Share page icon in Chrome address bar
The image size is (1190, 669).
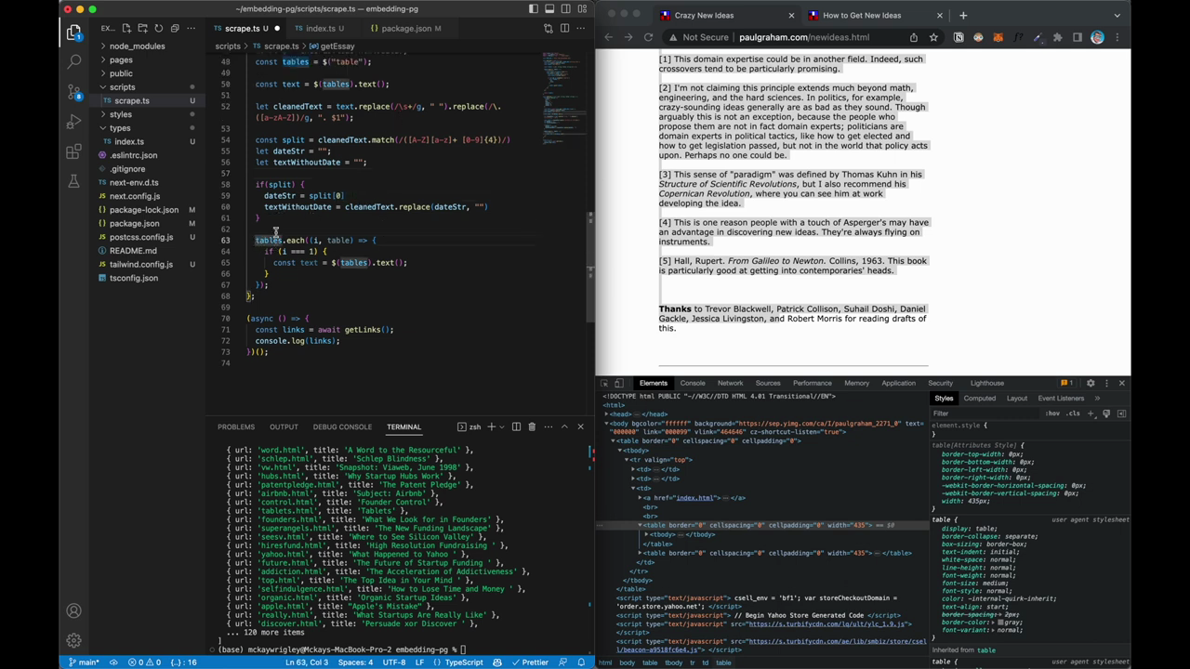[913, 37]
